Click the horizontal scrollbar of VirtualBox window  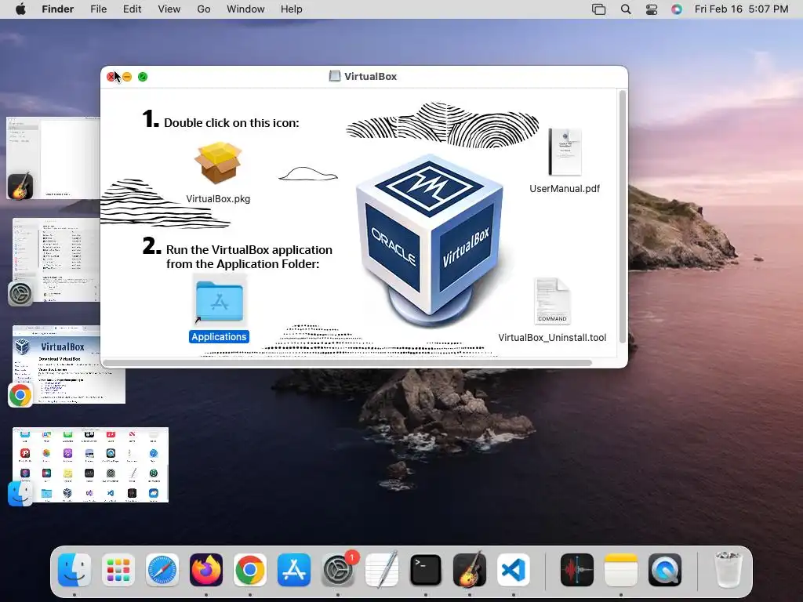(347, 363)
